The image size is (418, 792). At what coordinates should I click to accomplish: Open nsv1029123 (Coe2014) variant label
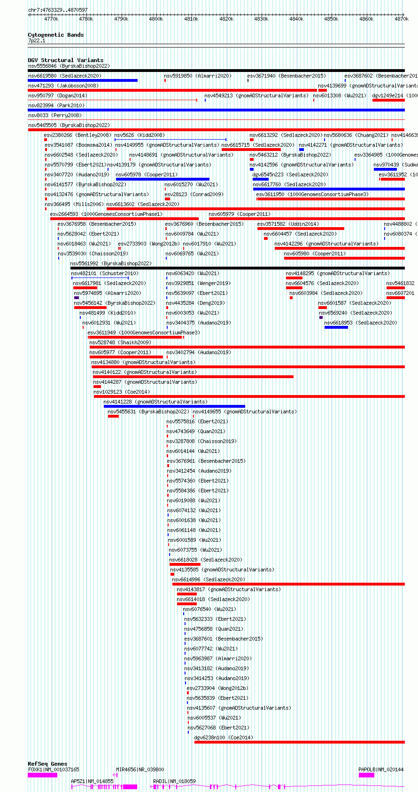122,392
